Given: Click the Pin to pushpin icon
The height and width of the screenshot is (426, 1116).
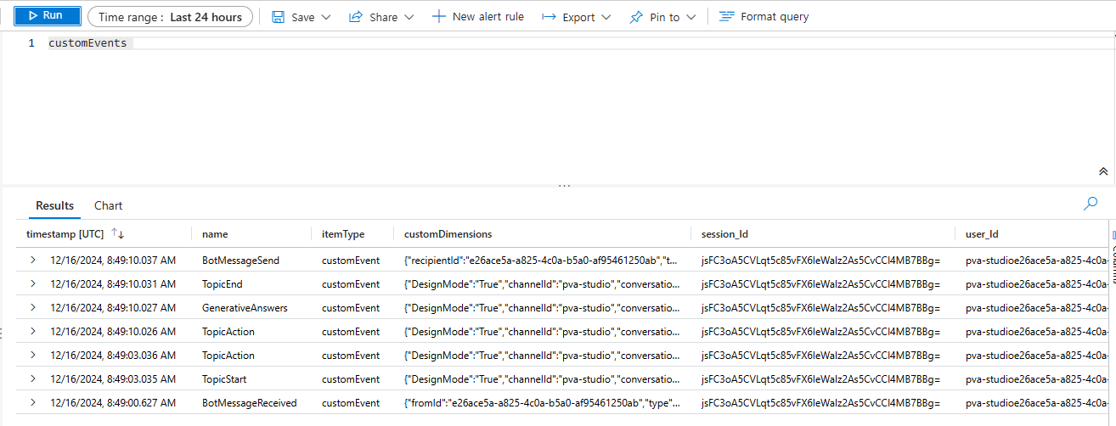Looking at the screenshot, I should point(635,17).
